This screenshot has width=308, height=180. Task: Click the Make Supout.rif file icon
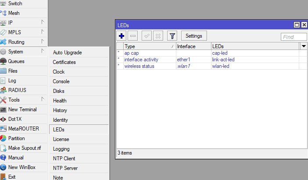point(3,148)
